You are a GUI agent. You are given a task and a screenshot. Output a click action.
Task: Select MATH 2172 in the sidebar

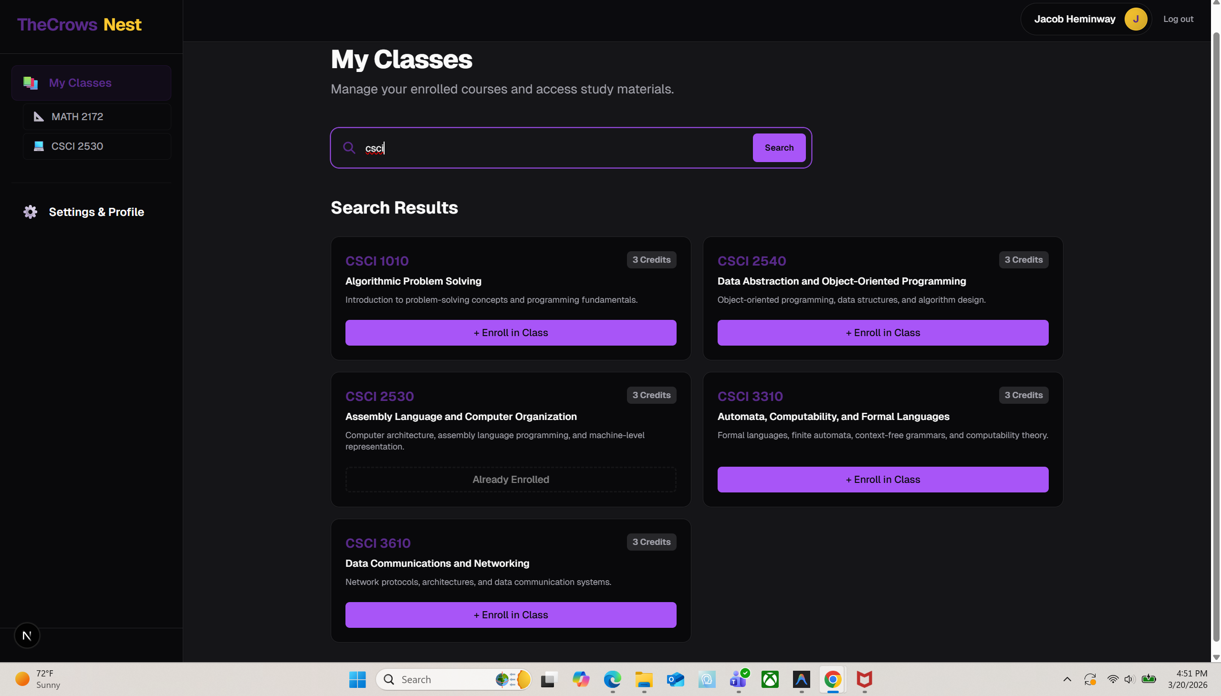pos(77,117)
